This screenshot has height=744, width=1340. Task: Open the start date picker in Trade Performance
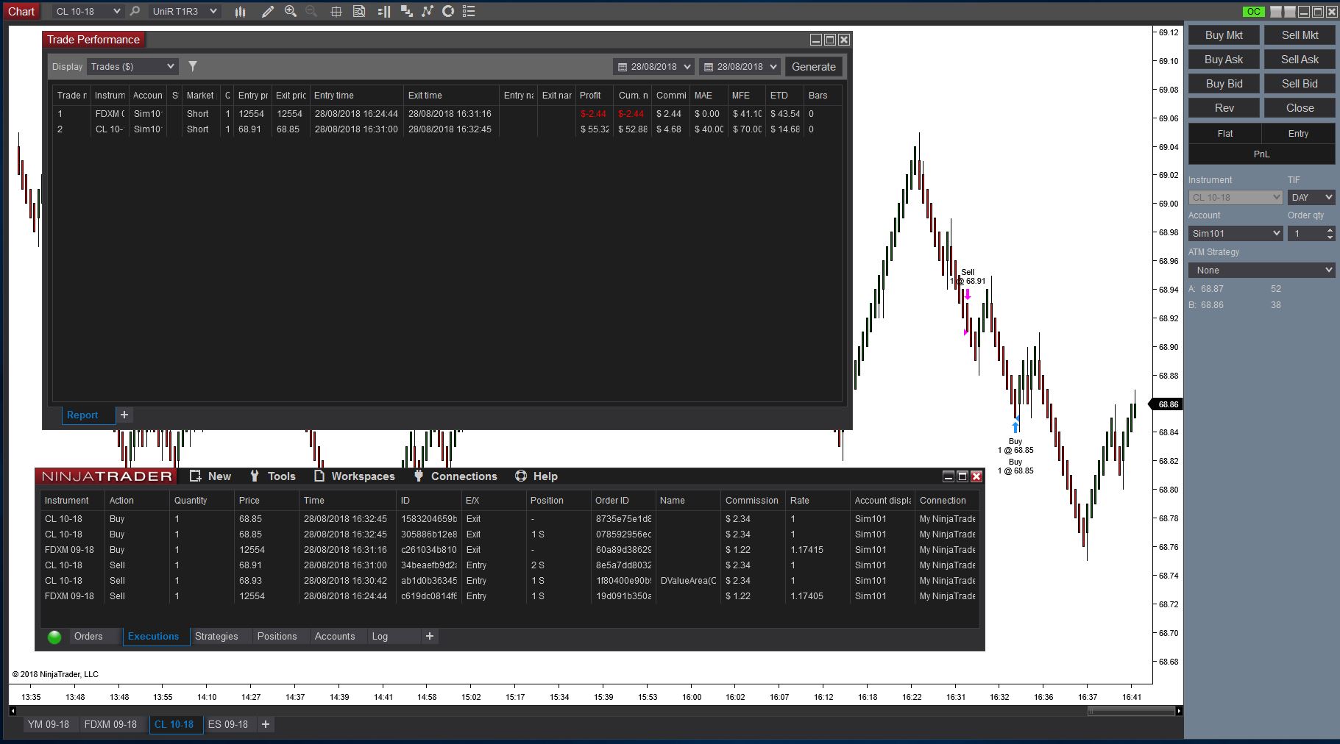pos(653,66)
